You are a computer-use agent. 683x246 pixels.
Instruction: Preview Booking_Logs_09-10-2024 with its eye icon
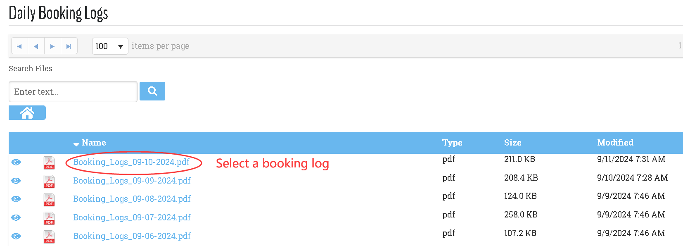tap(16, 162)
